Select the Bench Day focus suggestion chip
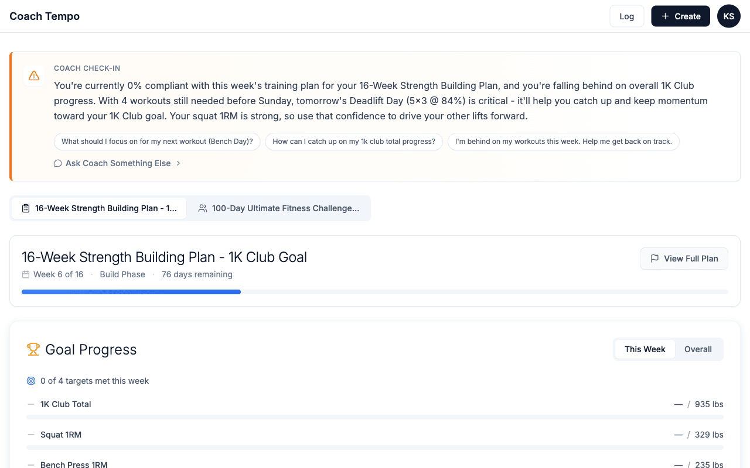The image size is (750, 468). coord(157,142)
